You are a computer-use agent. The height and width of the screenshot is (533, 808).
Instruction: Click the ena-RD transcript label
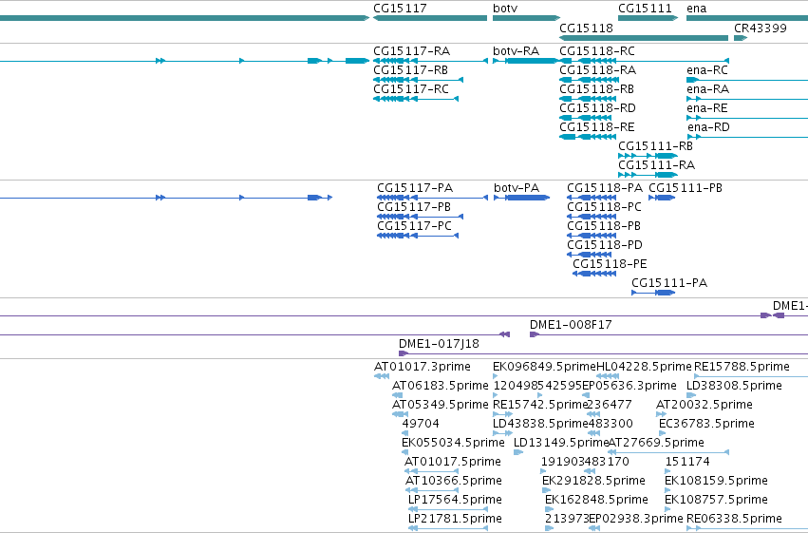pyautogui.click(x=708, y=127)
